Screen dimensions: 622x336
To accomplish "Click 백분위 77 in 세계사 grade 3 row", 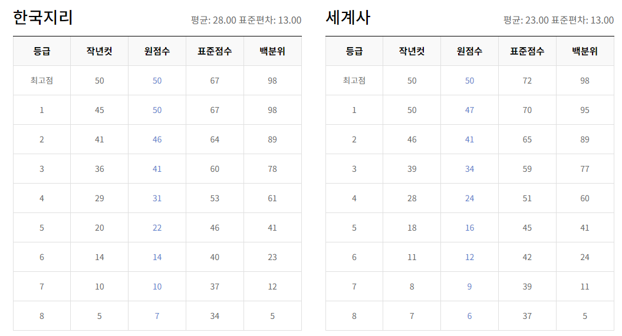I will tap(585, 169).
